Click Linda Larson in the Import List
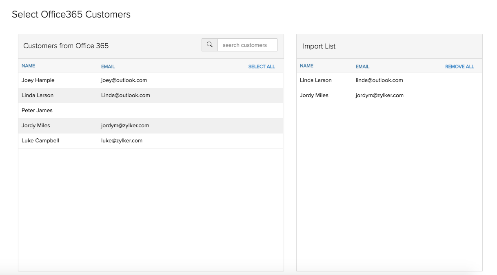Screen dimensions: 497x275 click(x=315, y=80)
